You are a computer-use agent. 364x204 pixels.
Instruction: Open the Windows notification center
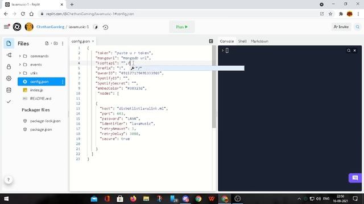pyautogui.click(x=355, y=199)
